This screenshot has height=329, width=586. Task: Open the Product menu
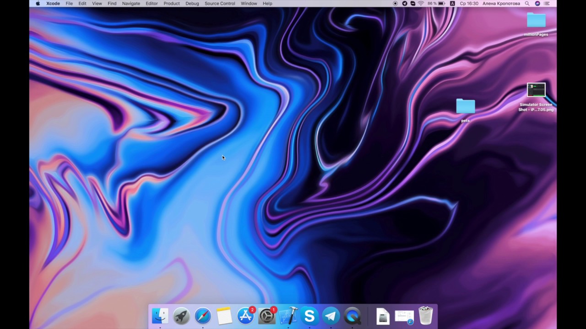point(172,4)
